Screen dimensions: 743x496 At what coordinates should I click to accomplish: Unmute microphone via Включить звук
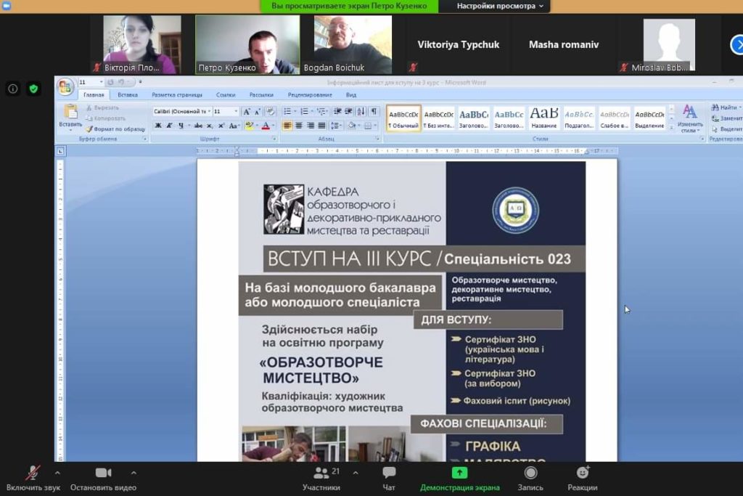(x=33, y=478)
